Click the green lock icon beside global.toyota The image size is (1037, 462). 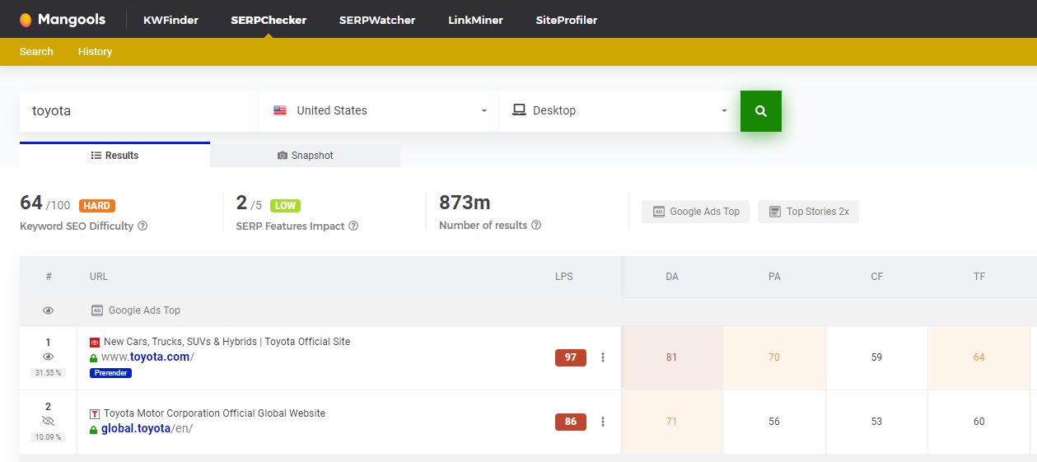pyautogui.click(x=94, y=429)
